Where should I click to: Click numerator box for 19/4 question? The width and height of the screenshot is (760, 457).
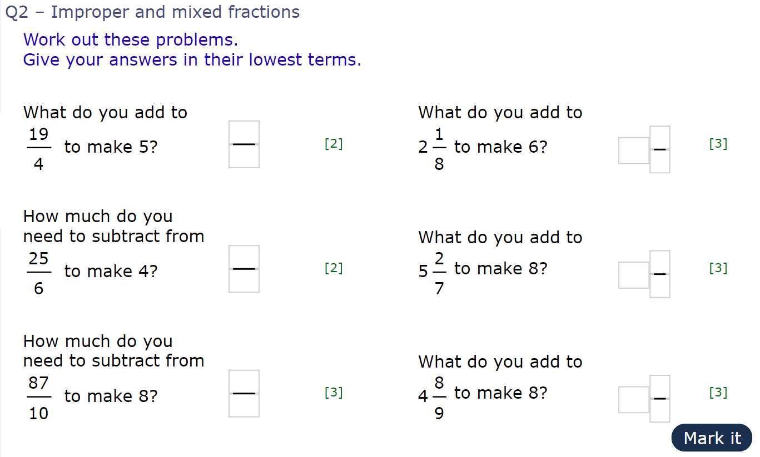(x=244, y=133)
